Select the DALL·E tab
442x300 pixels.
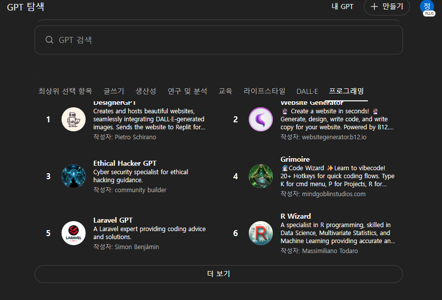coord(307,91)
